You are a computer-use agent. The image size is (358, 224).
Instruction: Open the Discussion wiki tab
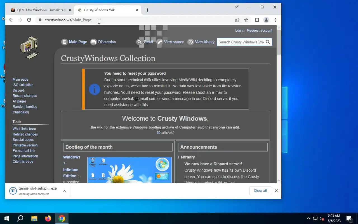pos(103,42)
